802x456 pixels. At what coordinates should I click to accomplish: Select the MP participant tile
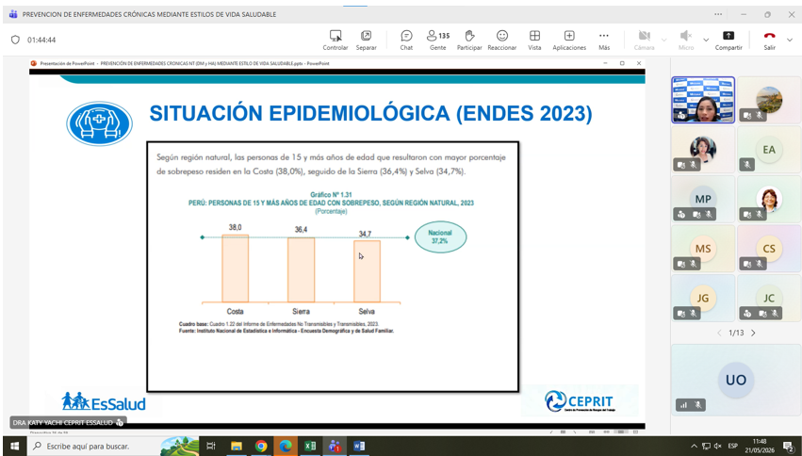703,199
